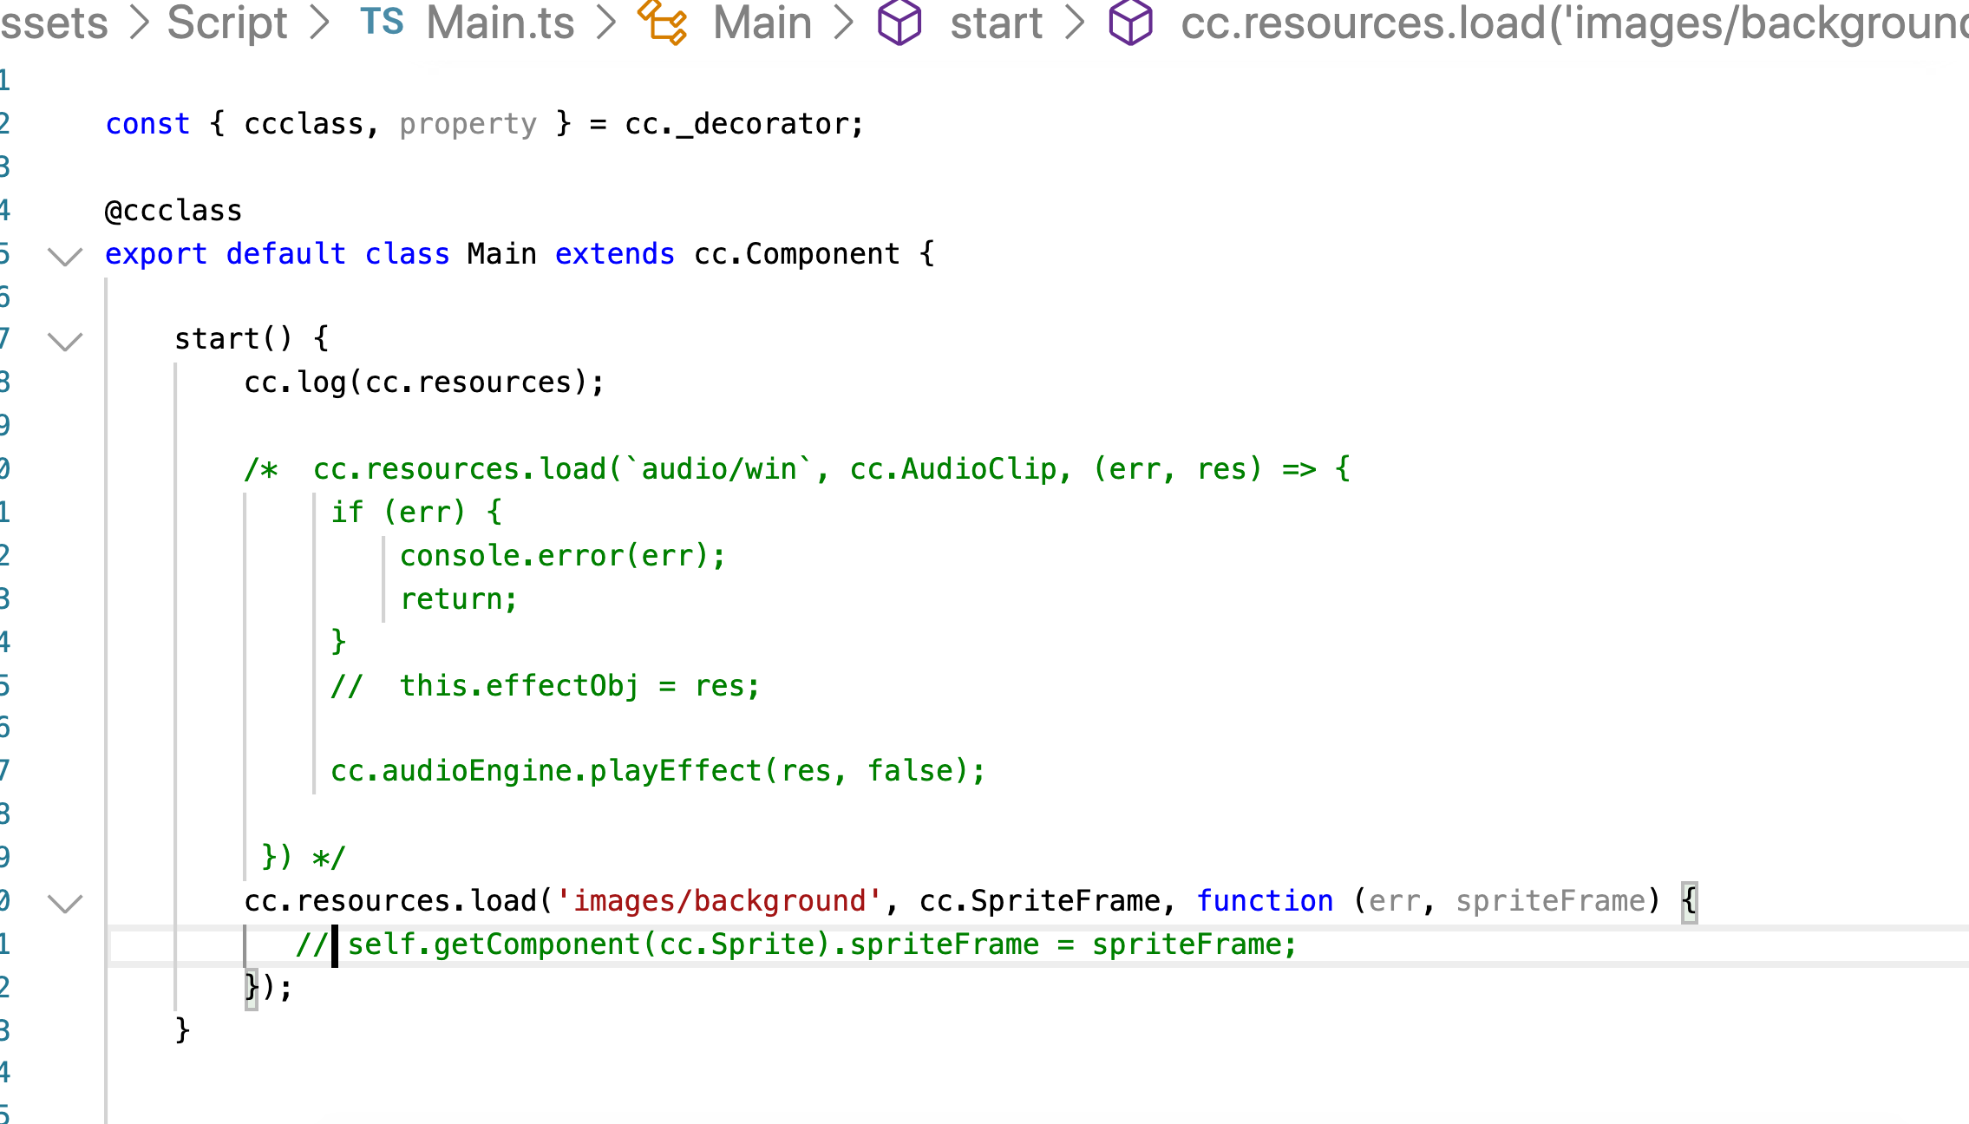Place cursor on cc.log(cc.resources) line
This screenshot has width=1969, height=1124.
[423, 382]
